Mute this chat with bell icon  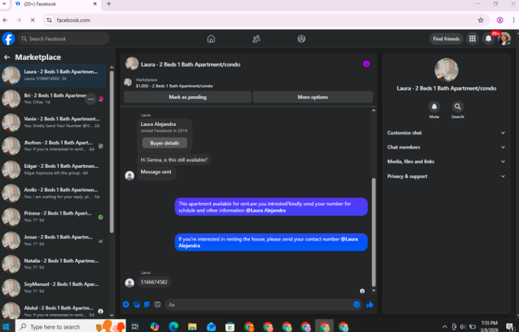click(434, 107)
